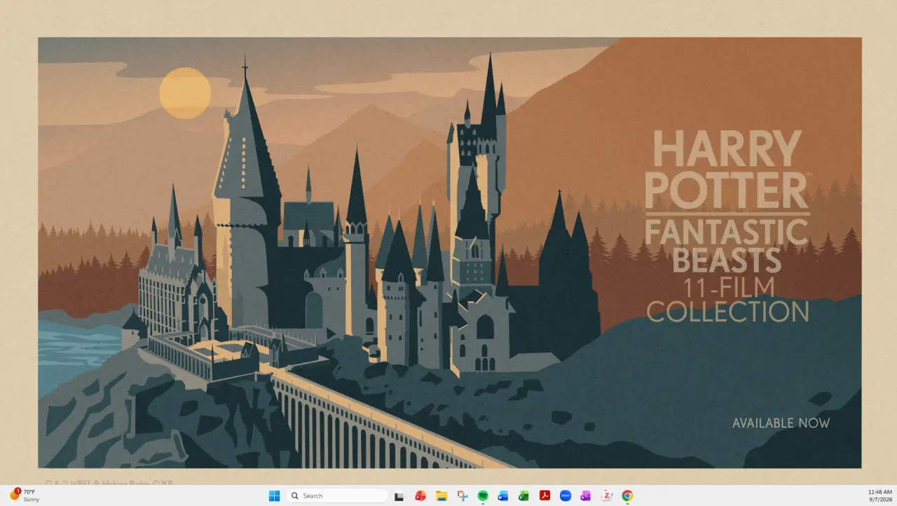
Task: Open Spotify from the taskbar
Action: pos(483,495)
